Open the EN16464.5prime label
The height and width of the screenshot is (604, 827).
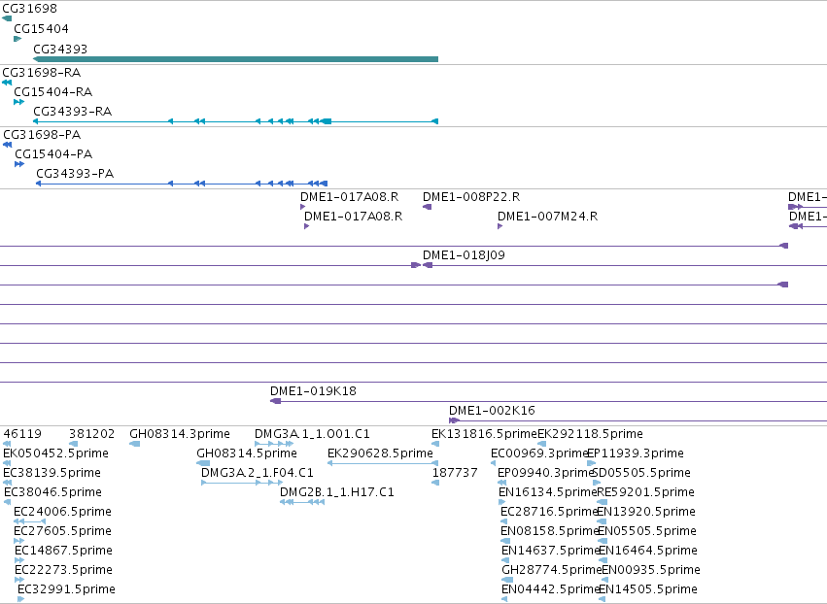point(648,551)
